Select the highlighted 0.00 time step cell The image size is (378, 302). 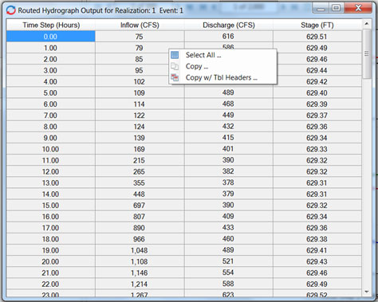(51, 37)
